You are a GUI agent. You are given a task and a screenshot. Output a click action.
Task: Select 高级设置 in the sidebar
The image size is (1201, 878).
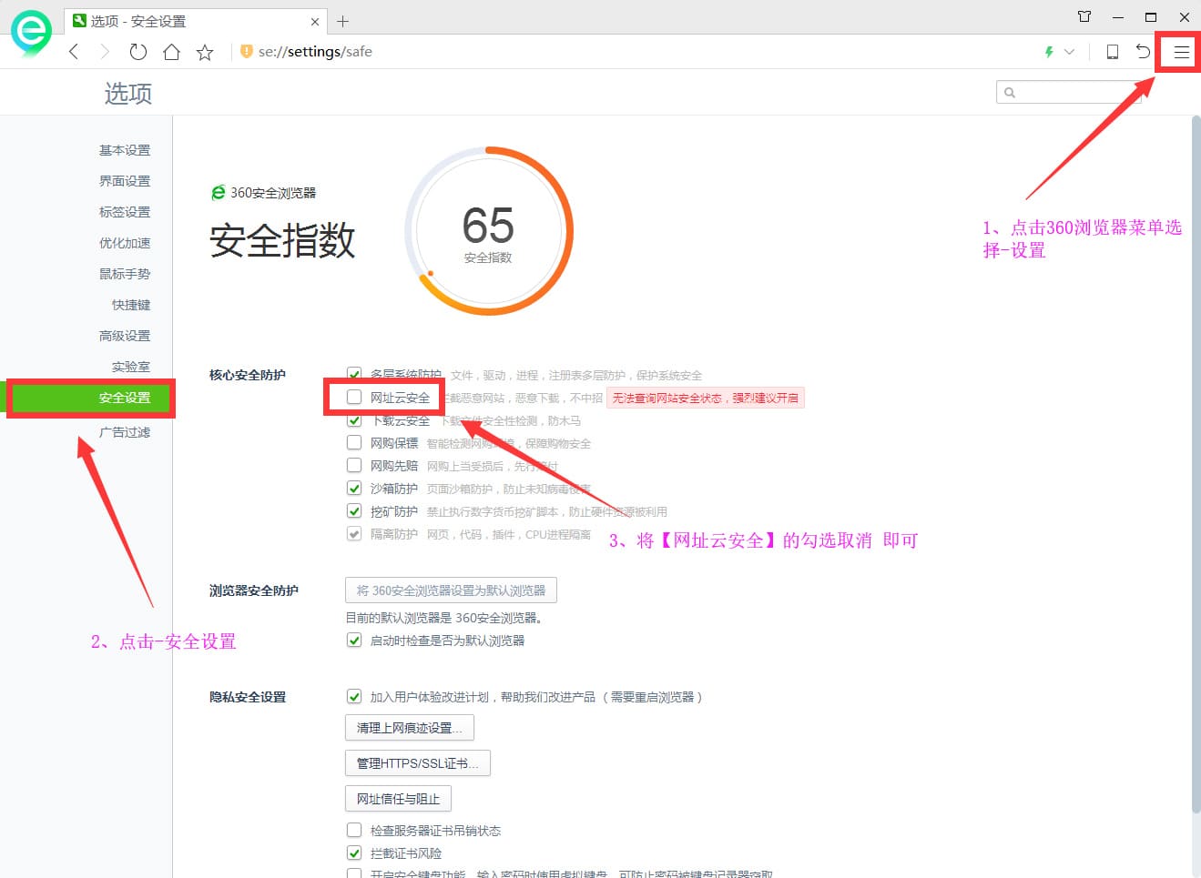[125, 336]
